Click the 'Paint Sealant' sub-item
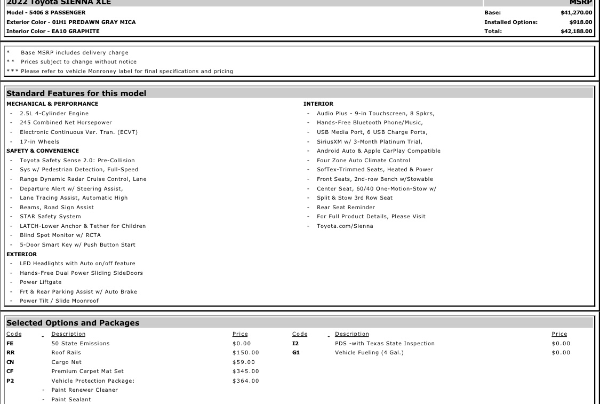 tap(71, 400)
